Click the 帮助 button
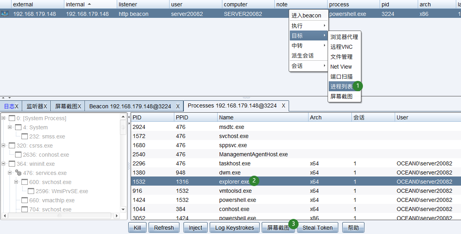This screenshot has height=234, width=461. [x=353, y=228]
